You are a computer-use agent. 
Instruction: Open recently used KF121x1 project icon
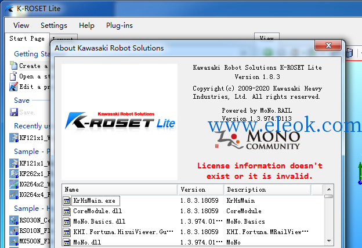14,138
